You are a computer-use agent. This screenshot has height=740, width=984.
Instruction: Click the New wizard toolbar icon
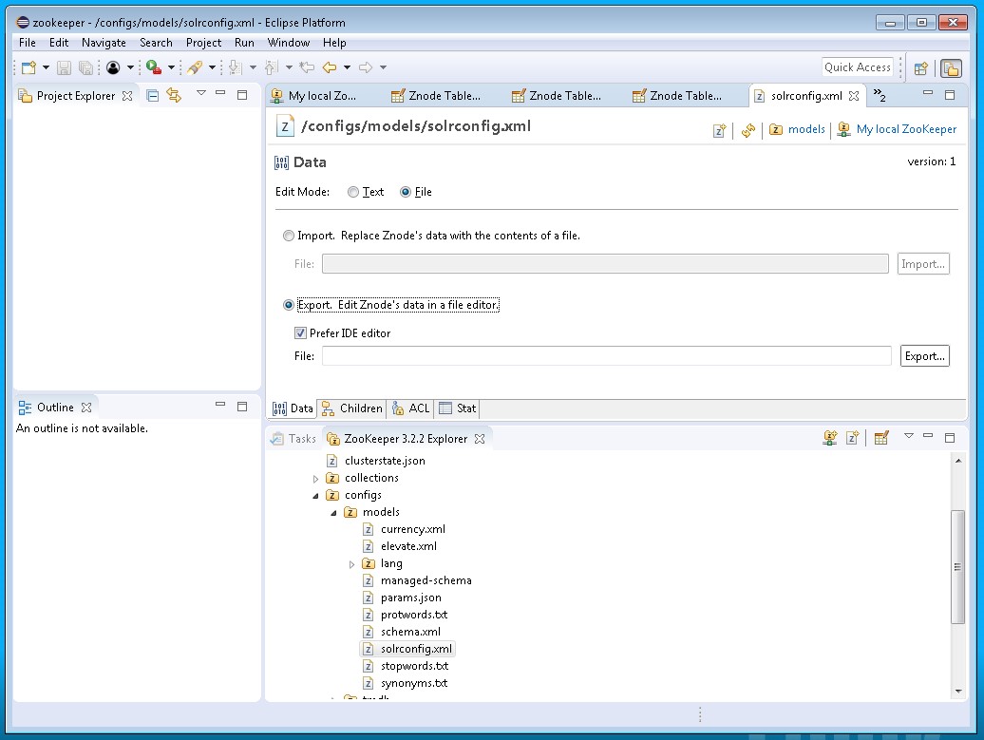(28, 67)
